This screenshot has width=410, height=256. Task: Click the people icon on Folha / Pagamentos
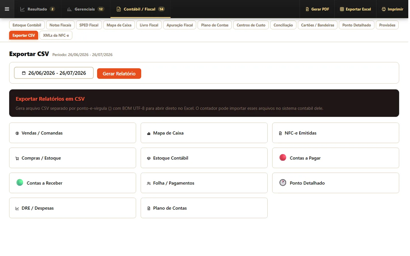click(149, 183)
